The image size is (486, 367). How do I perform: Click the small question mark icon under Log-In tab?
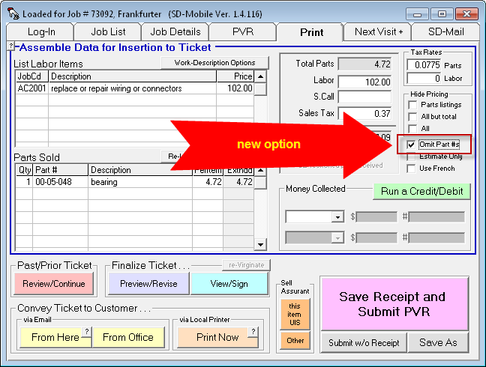click(x=10, y=46)
